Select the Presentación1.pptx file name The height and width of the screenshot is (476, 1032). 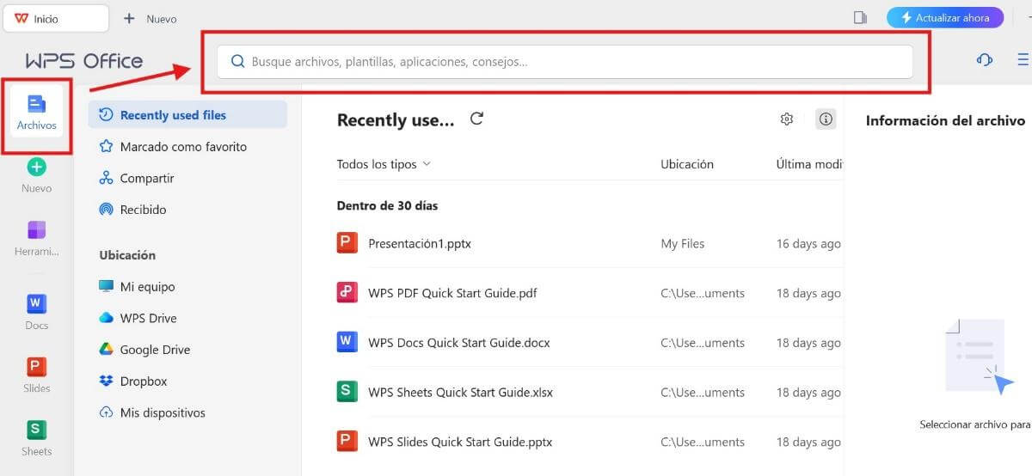[x=420, y=243]
